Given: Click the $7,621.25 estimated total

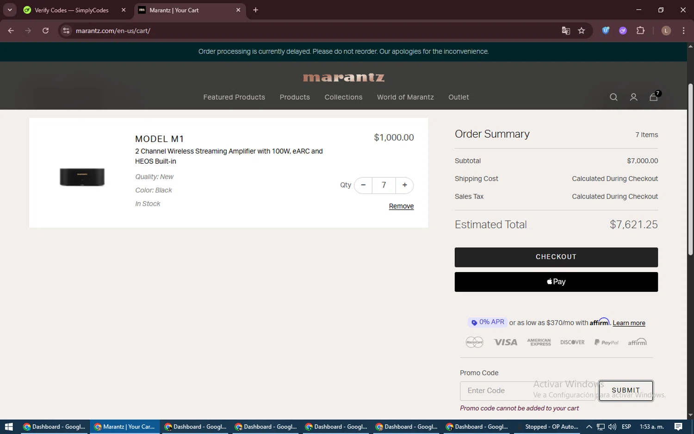Looking at the screenshot, I should pyautogui.click(x=634, y=225).
